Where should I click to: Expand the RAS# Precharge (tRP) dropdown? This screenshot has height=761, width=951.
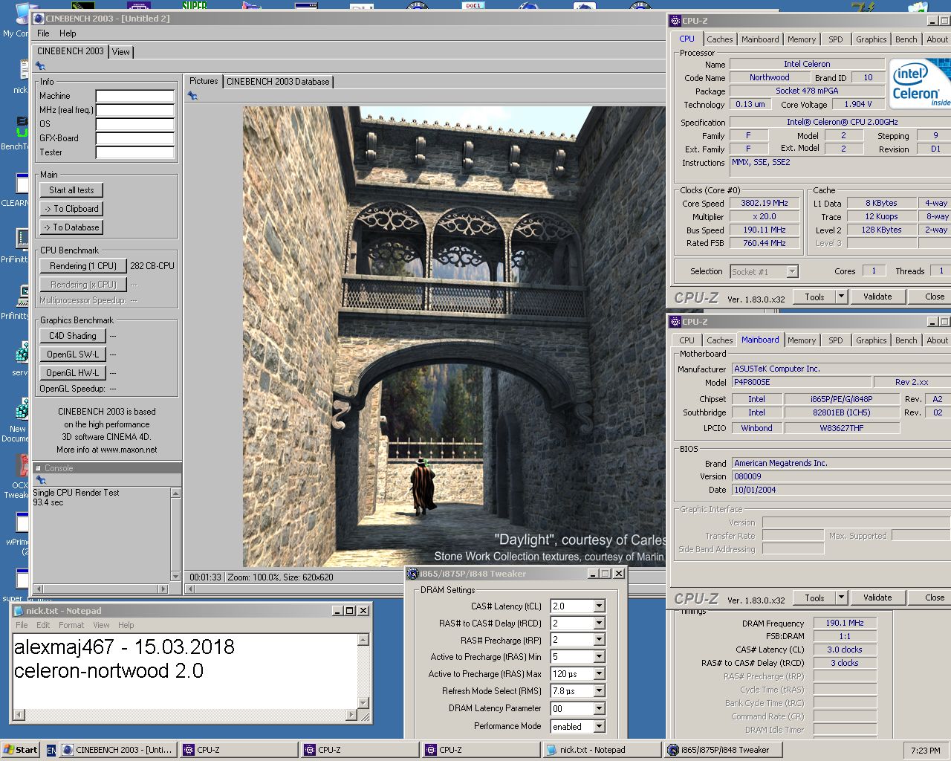click(599, 640)
